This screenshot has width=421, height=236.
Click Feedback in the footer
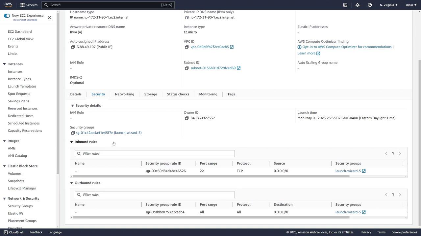[x=36, y=232]
